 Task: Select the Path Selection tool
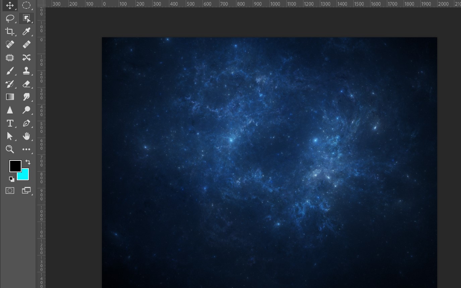click(x=10, y=136)
